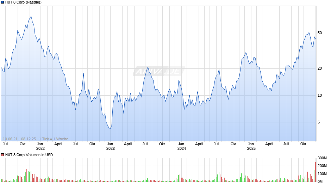This screenshot has height=185, width=331.
Task: Click the price axis label 5
Action: tap(319, 122)
